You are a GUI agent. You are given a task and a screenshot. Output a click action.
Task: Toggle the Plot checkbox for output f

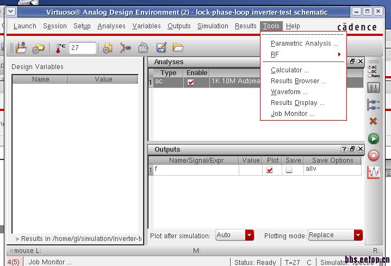coord(270,170)
